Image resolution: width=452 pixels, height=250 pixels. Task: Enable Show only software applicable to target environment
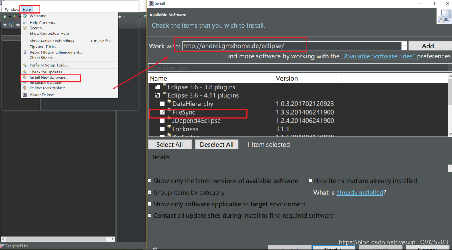coord(150,204)
